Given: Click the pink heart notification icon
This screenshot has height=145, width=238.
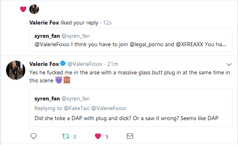Looking at the screenshot, I should tap(23, 9).
